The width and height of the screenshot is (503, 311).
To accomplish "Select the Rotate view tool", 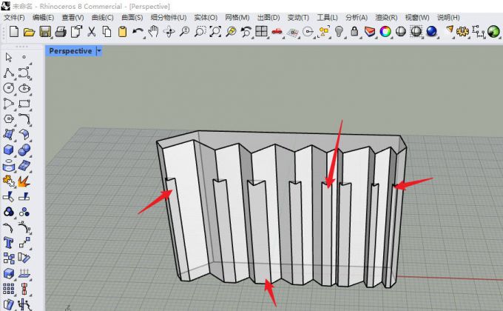I will (x=169, y=32).
